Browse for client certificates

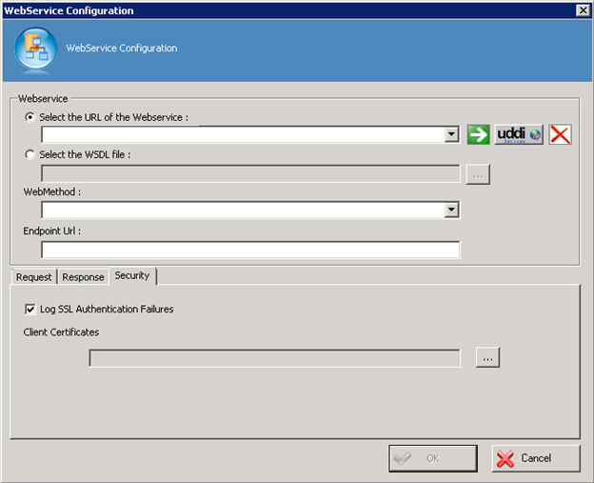click(487, 357)
